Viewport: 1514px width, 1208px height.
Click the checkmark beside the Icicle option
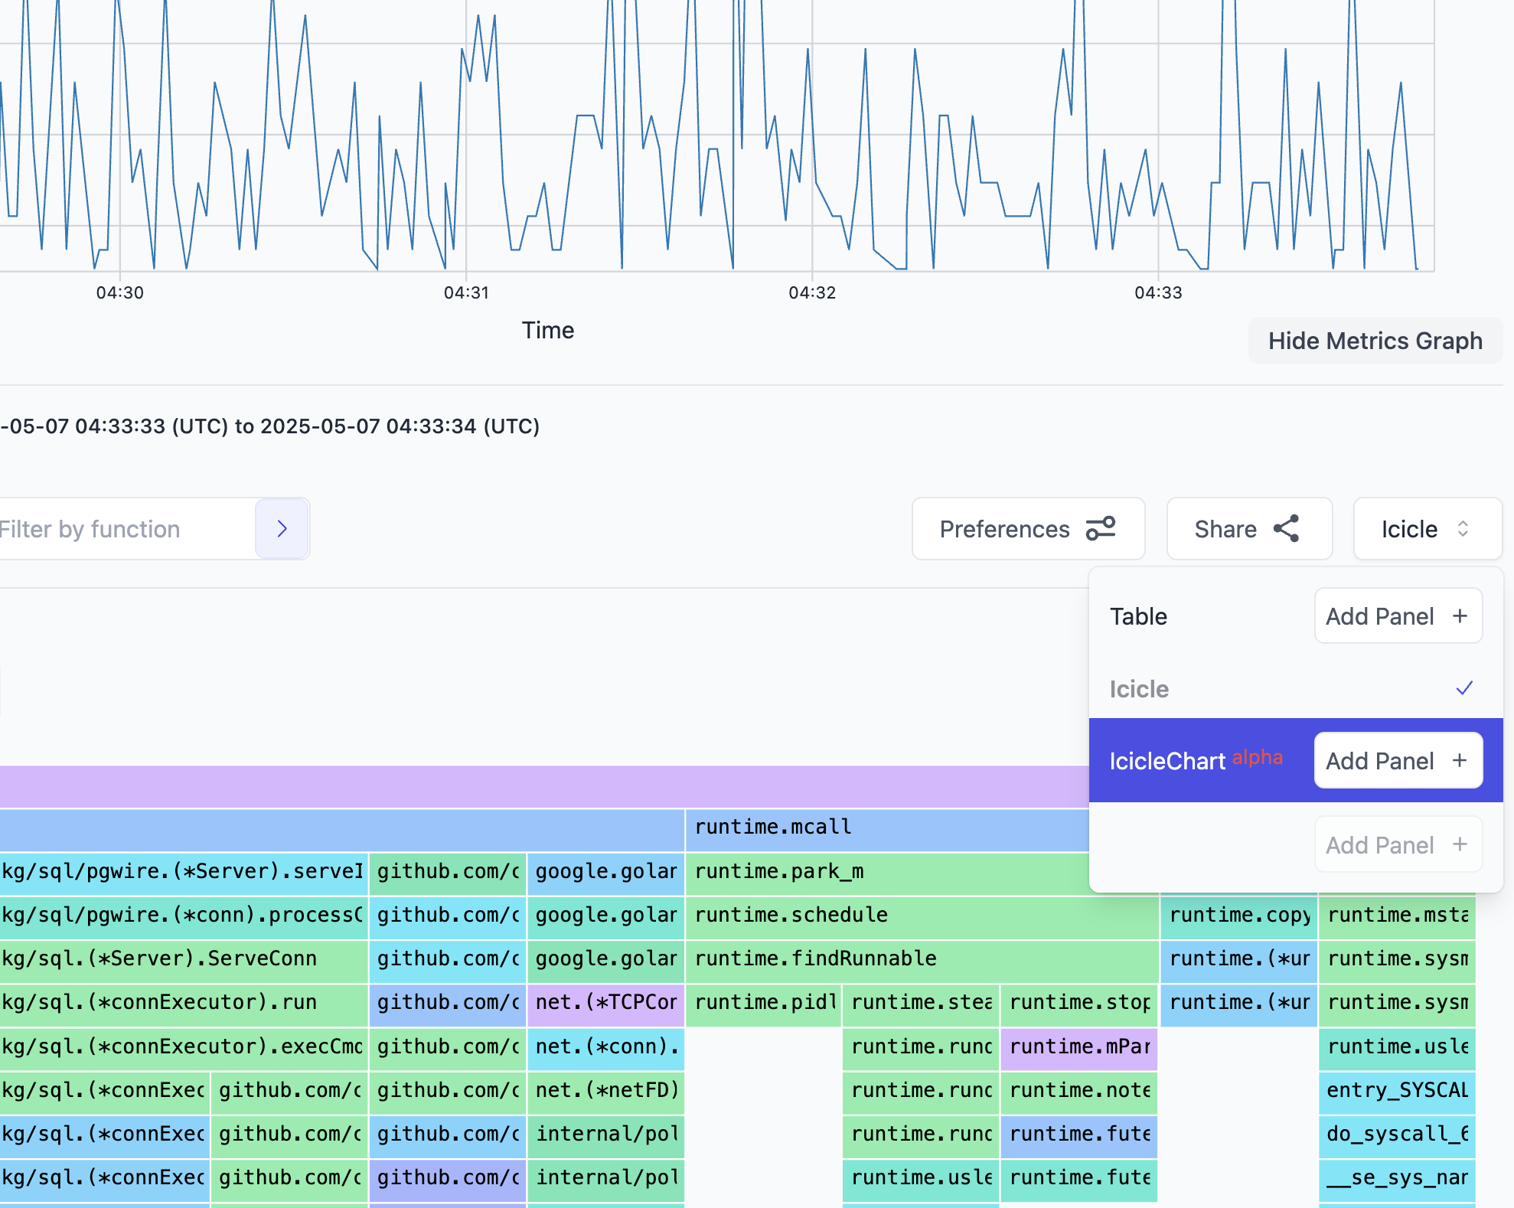pyautogui.click(x=1464, y=688)
